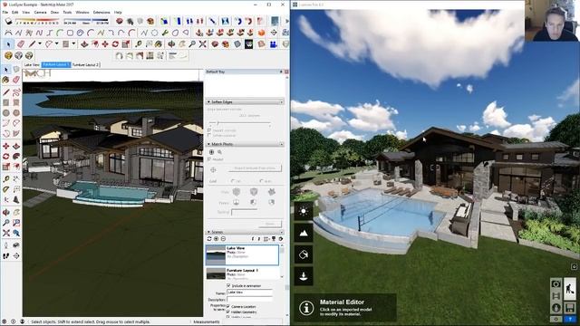Toggle Soften coplanar checkbox
Image resolution: width=580 pixels, height=326 pixels.
[x=209, y=136]
